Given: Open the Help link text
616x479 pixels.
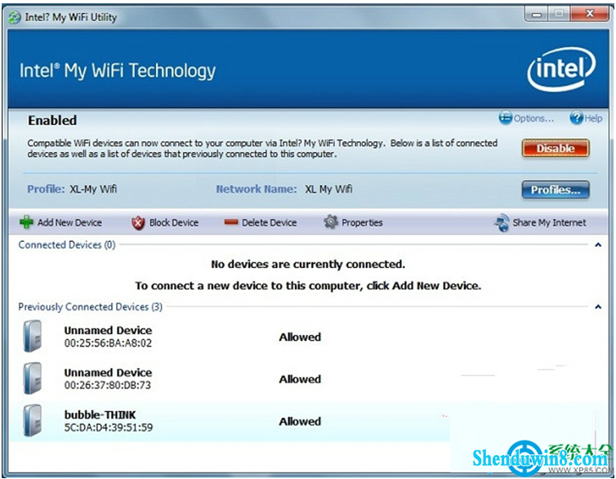Looking at the screenshot, I should [593, 119].
